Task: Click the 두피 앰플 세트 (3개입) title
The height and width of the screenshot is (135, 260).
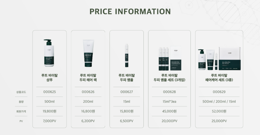Action: pyautogui.click(x=169, y=77)
